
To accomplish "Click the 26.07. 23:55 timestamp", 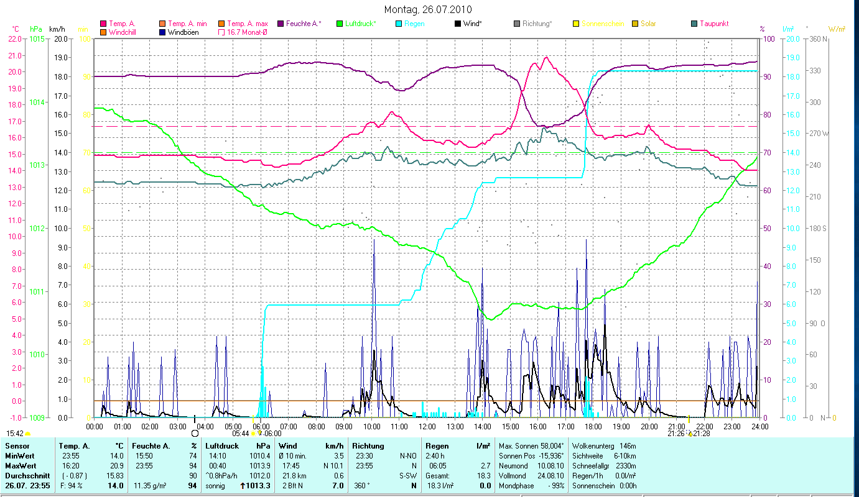I will click(27, 486).
